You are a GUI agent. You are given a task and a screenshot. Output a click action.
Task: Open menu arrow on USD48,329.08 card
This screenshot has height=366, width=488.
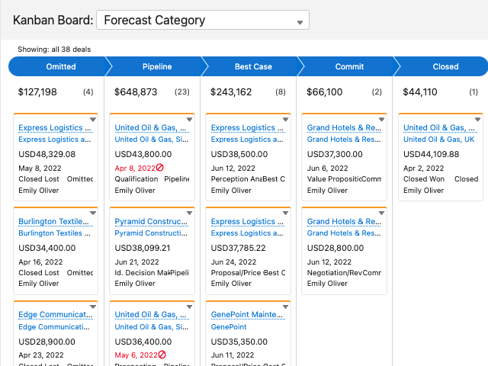(93, 120)
